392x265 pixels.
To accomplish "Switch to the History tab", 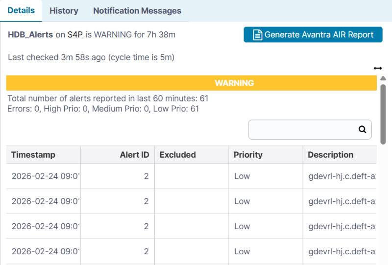I will pos(64,11).
